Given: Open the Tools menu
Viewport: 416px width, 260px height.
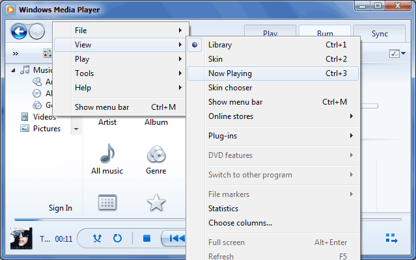Looking at the screenshot, I should point(120,73).
